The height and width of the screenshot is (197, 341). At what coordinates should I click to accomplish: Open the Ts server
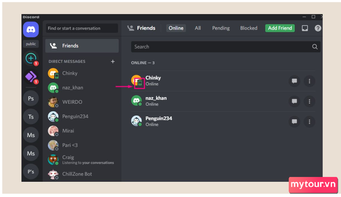pos(31,117)
